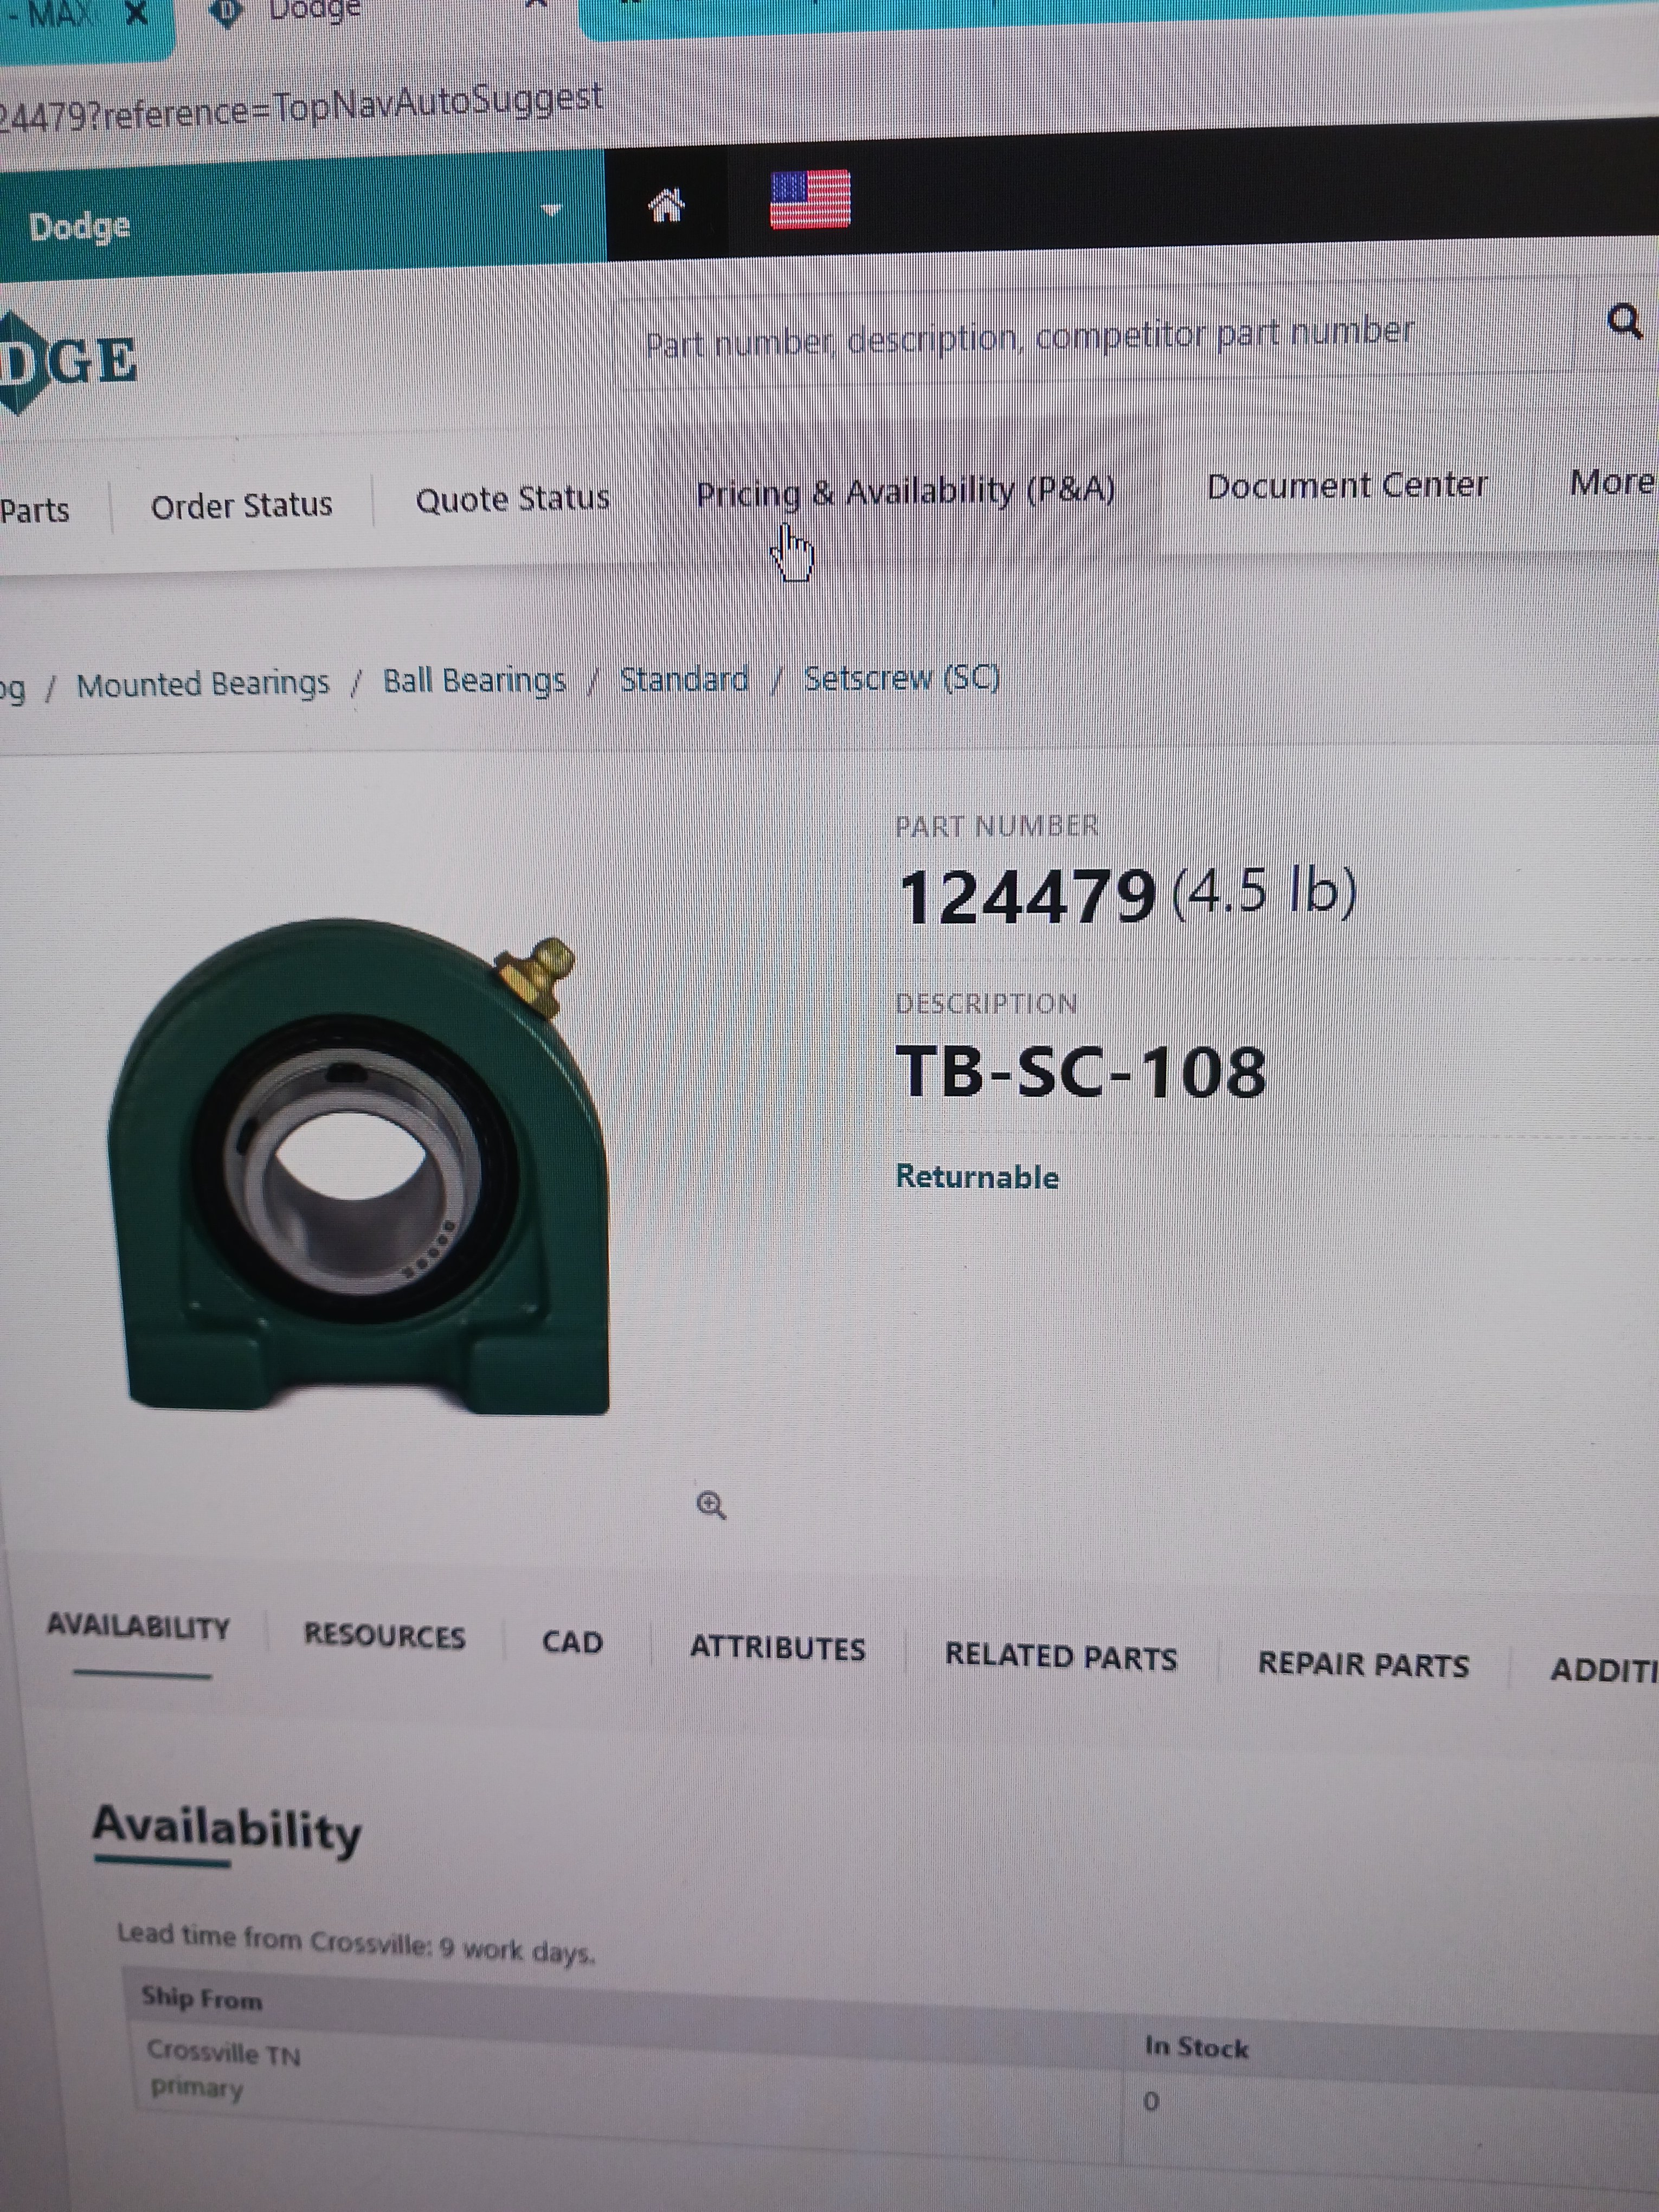
Task: Go to Ball Bearings breadcrumb
Action: pos(474,681)
